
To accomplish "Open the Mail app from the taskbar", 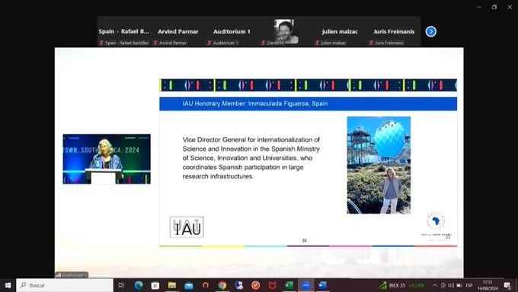I will [x=189, y=285].
